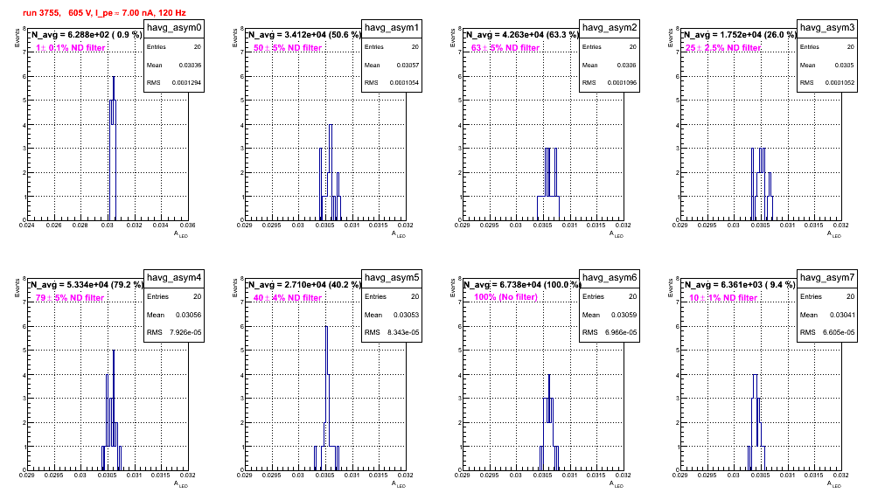Click RMS value 0.0001294 in havg_asym0
Viewport: 871px width, 500px height.
coord(186,83)
